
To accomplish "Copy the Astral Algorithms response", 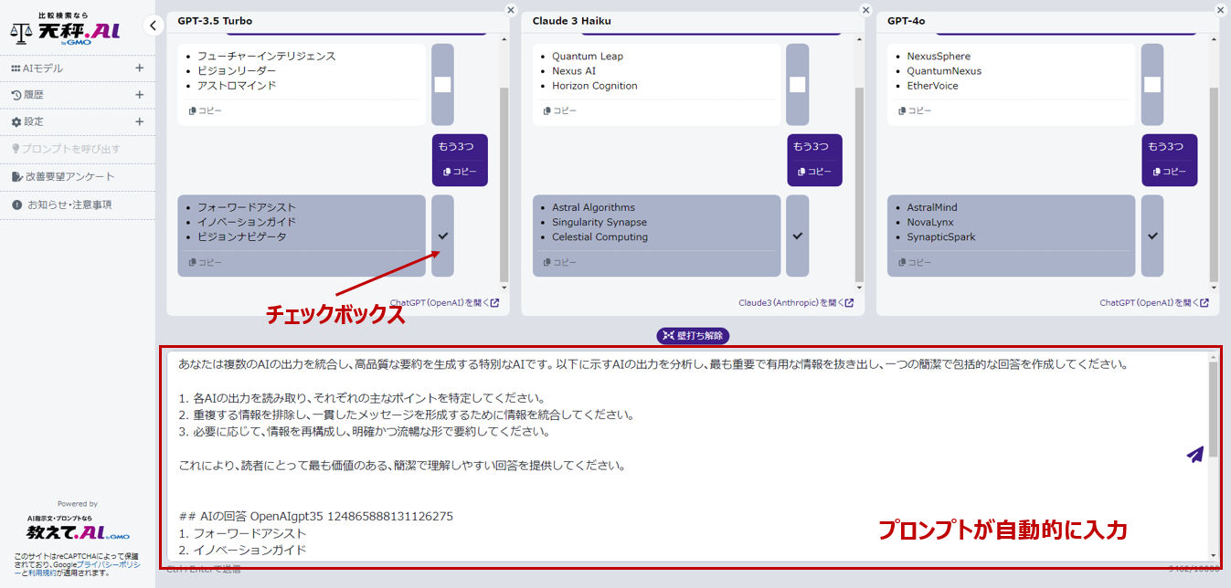I will tap(560, 262).
